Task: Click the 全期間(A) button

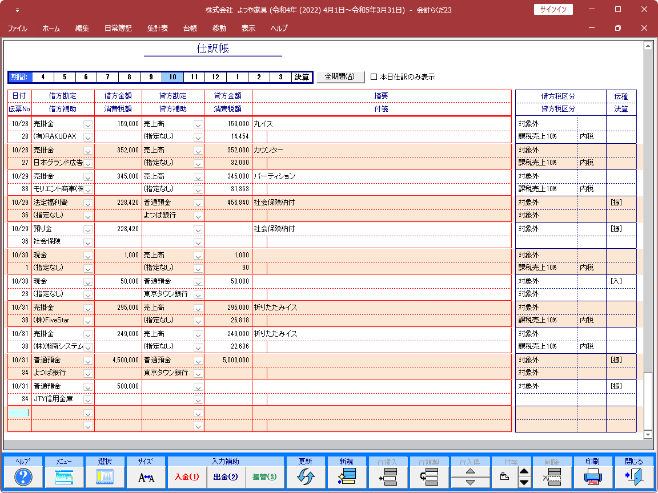Action: pyautogui.click(x=340, y=76)
